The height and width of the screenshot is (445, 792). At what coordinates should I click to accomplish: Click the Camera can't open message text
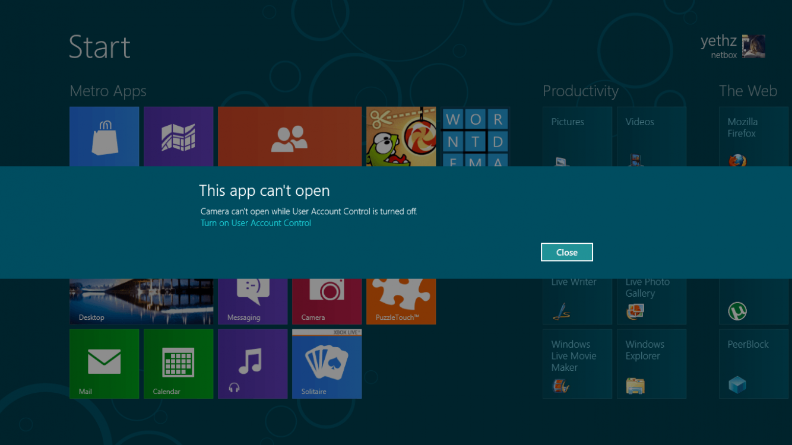pos(309,211)
